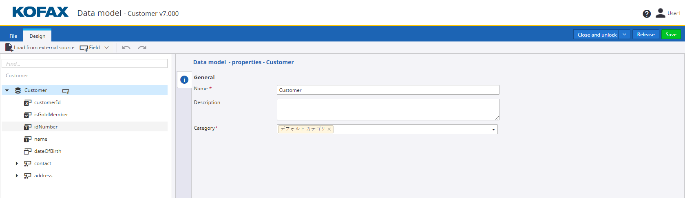Click the help question mark icon
The height and width of the screenshot is (198, 685).
[x=647, y=14]
